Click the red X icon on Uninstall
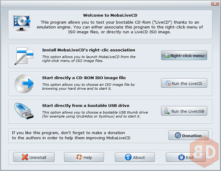This screenshot has width=221, height=171. click(25, 157)
